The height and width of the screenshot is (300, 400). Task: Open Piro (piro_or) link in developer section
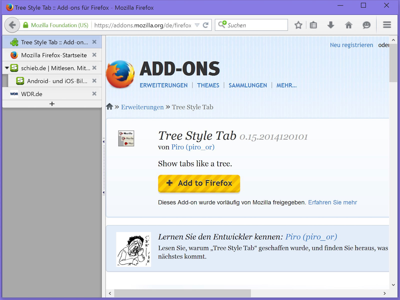pos(311,237)
